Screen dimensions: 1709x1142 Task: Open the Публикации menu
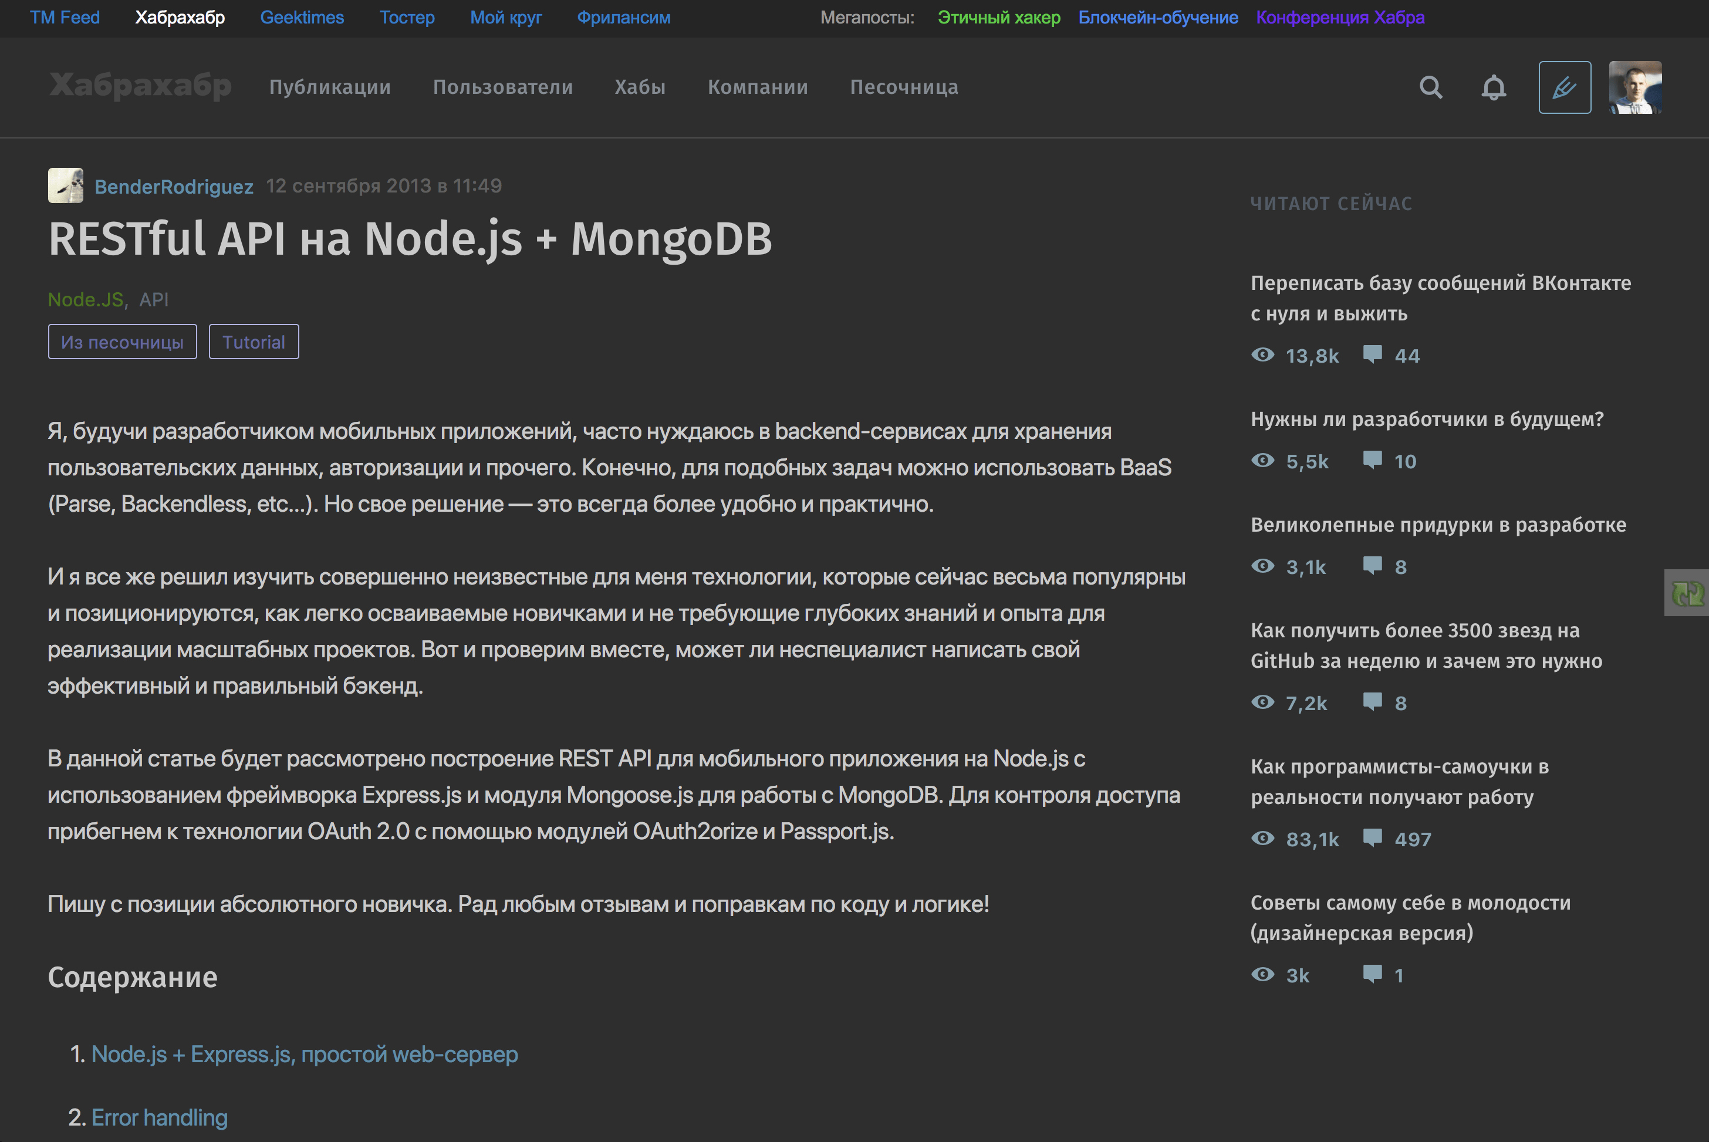click(330, 87)
